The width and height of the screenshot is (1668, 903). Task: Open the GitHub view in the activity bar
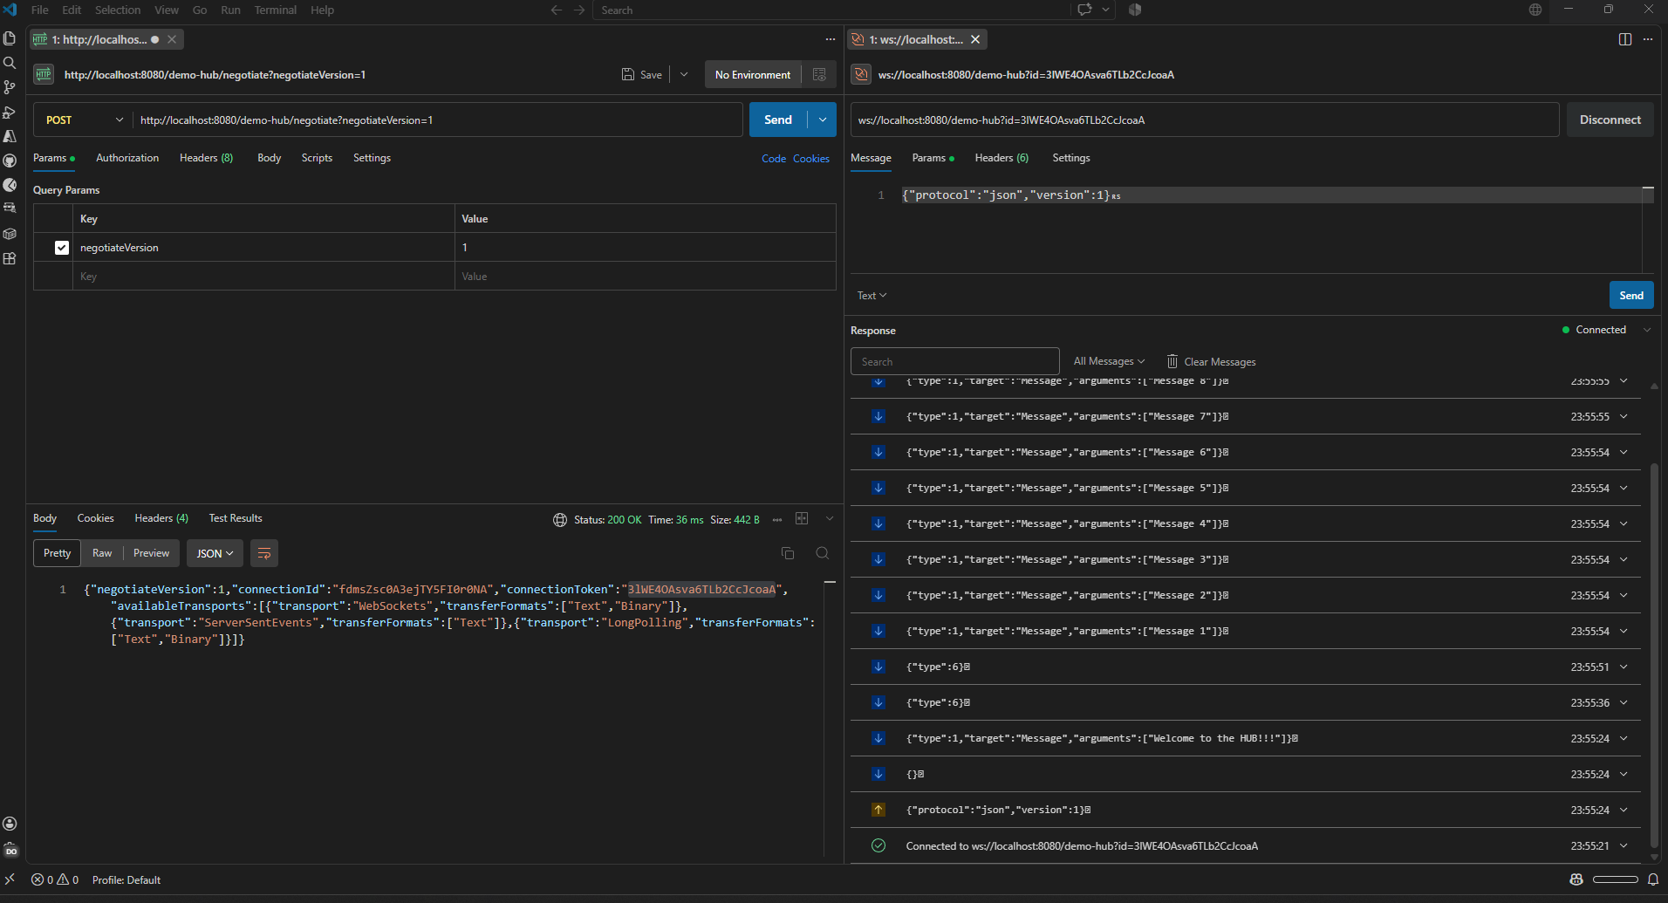(x=10, y=161)
